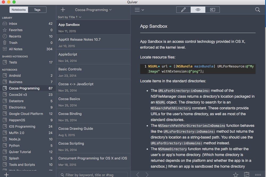The image size is (266, 177).
Task: Open the Cocoa <-> JavaScript note
Action: click(93, 87)
